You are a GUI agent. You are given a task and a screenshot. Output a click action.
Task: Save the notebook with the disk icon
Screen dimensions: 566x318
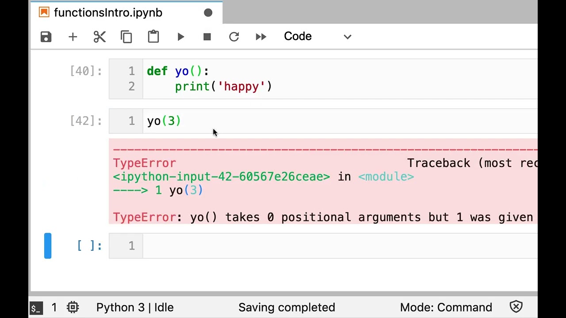[46, 37]
